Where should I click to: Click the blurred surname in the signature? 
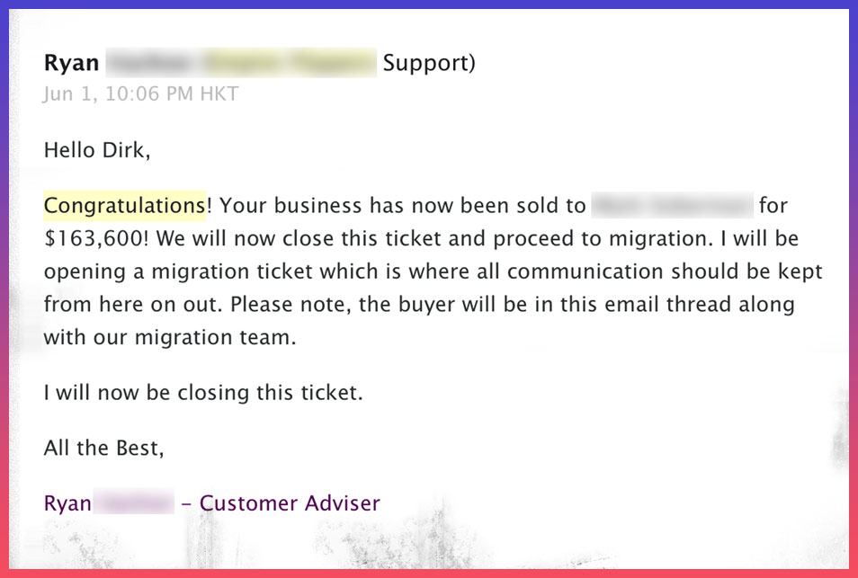coord(134,502)
